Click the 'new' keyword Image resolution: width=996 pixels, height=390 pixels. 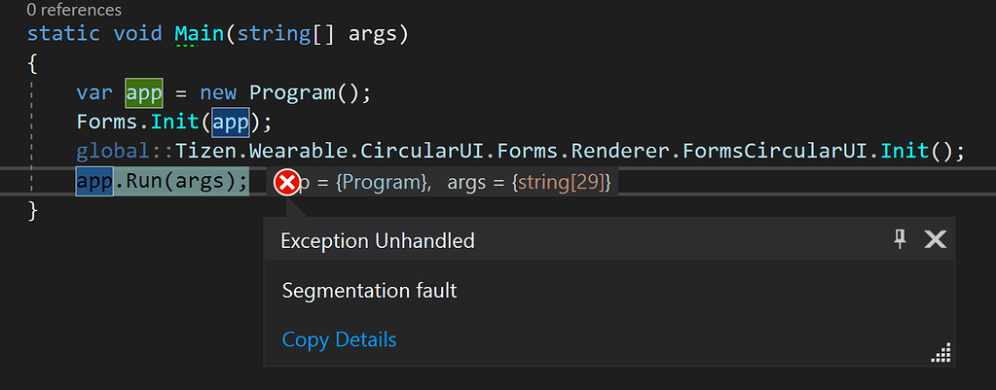(x=218, y=93)
